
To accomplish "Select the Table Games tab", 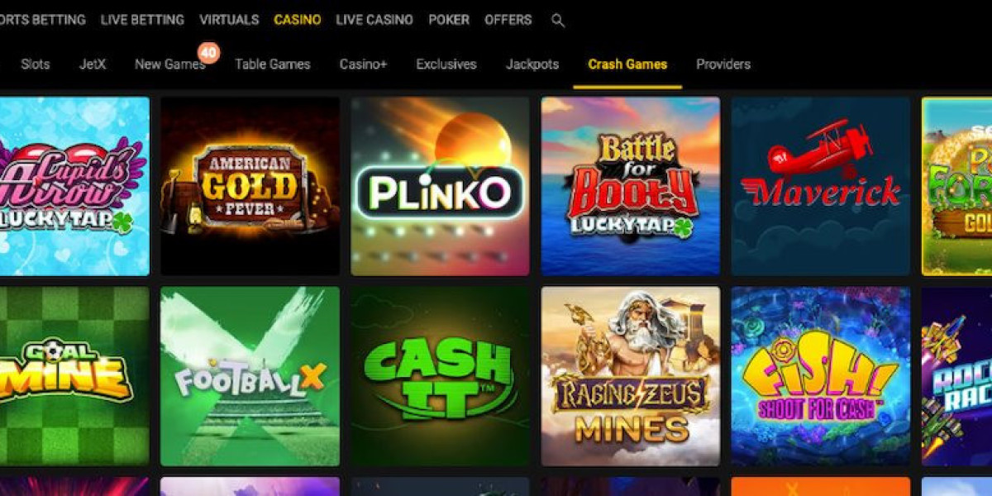I will tap(273, 64).
